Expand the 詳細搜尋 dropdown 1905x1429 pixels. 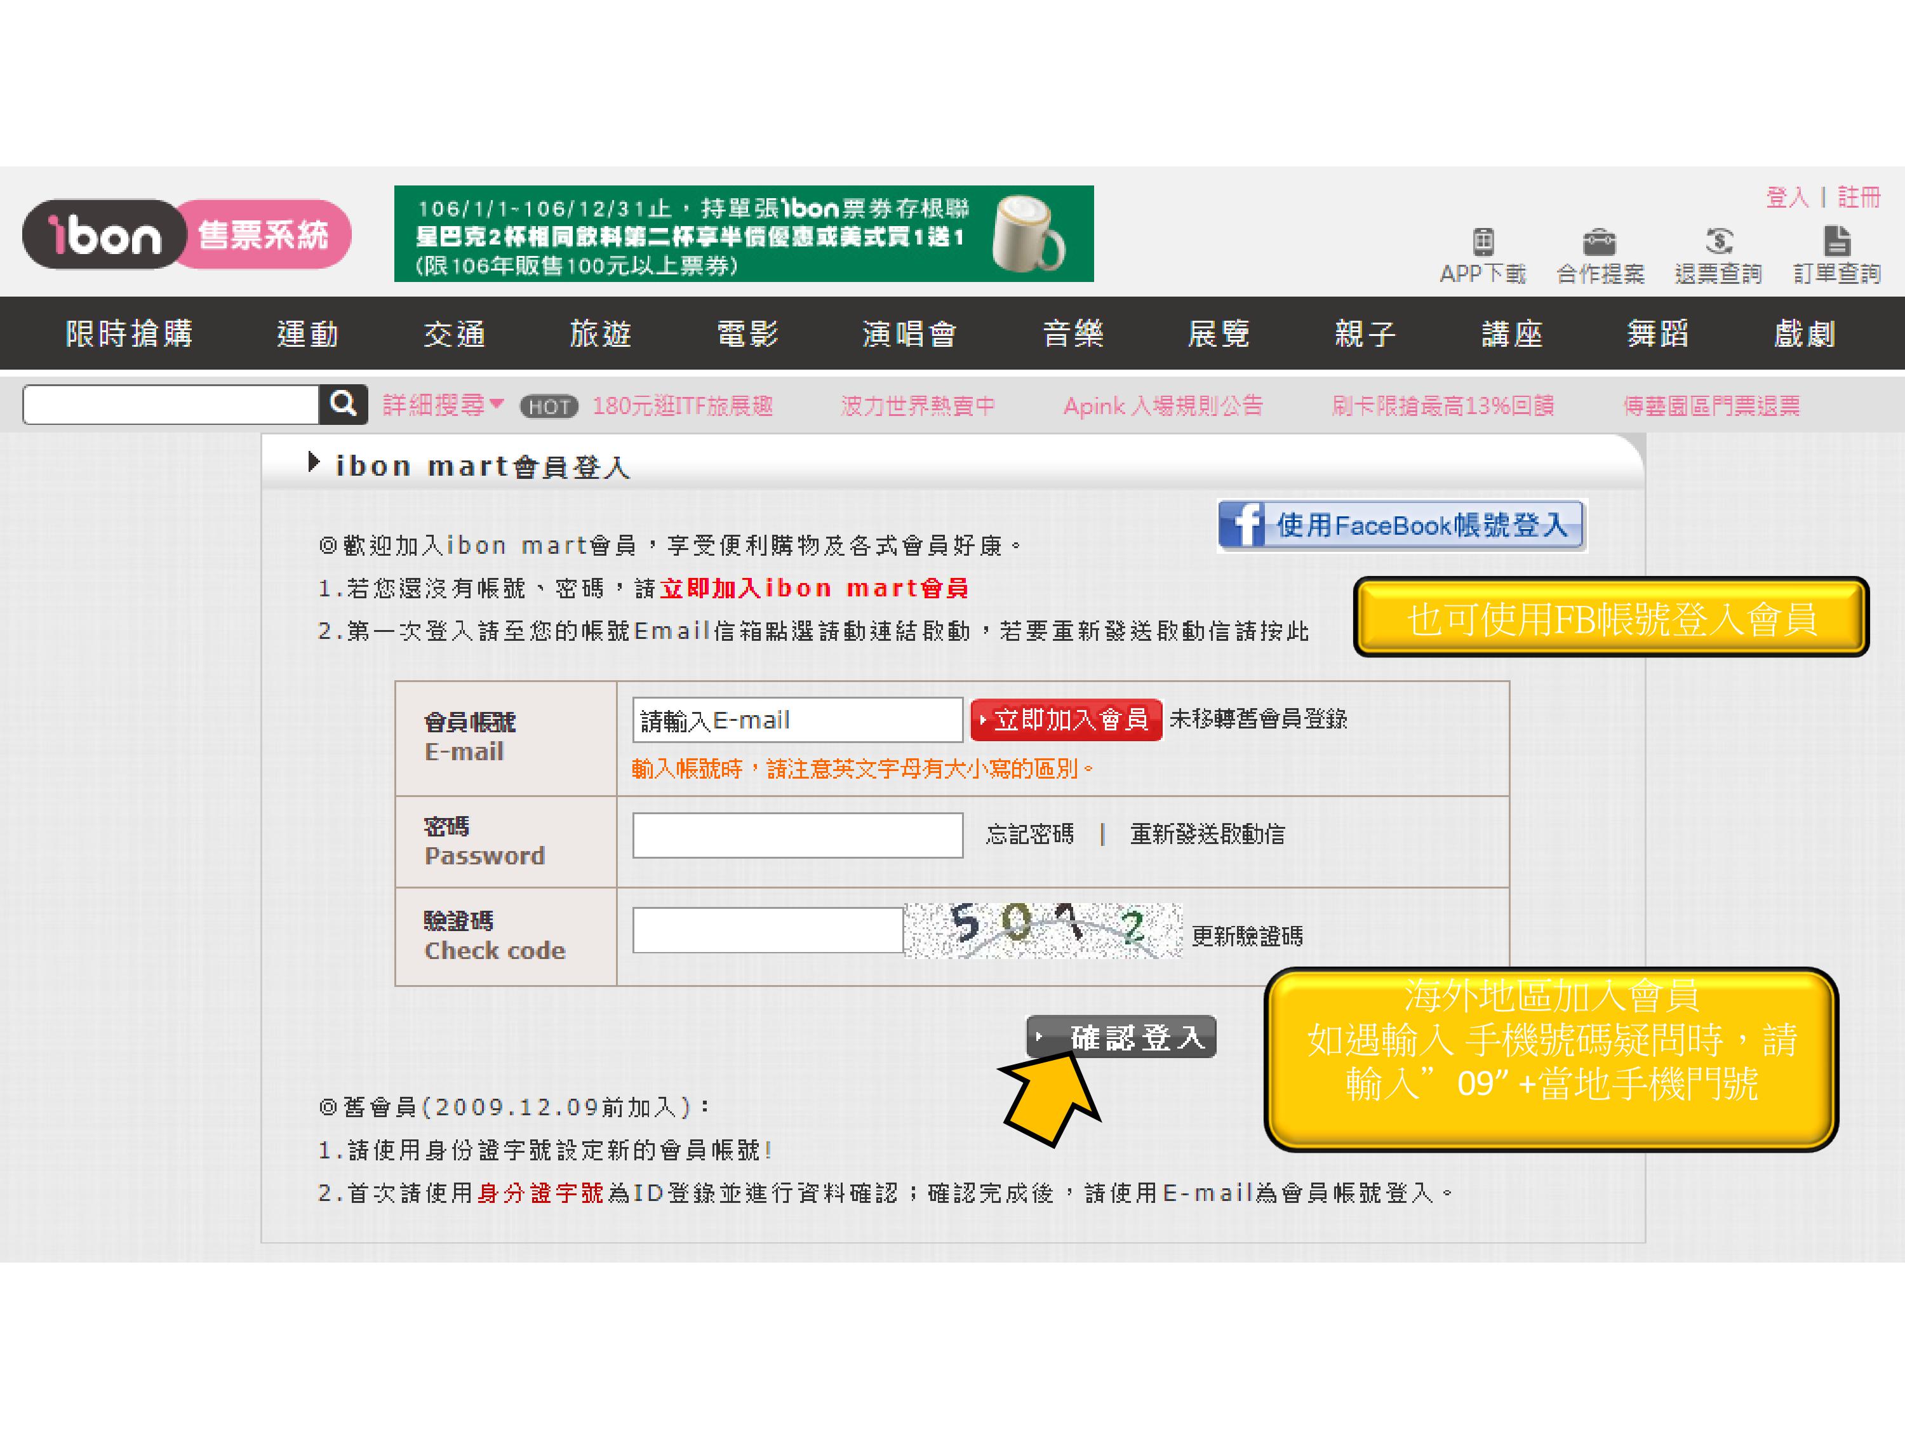tap(443, 405)
